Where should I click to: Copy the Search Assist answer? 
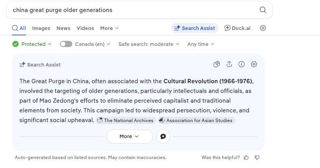click(217, 65)
